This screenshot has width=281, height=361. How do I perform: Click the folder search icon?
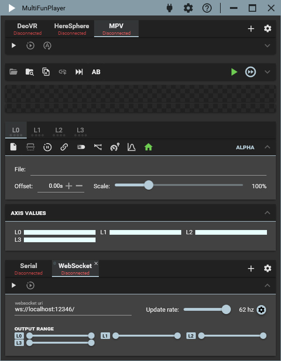(30, 72)
